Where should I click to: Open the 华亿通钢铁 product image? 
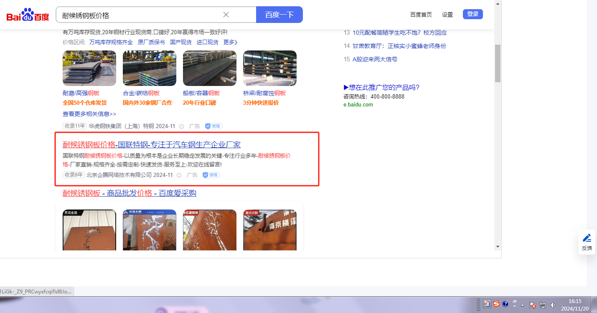point(210,230)
